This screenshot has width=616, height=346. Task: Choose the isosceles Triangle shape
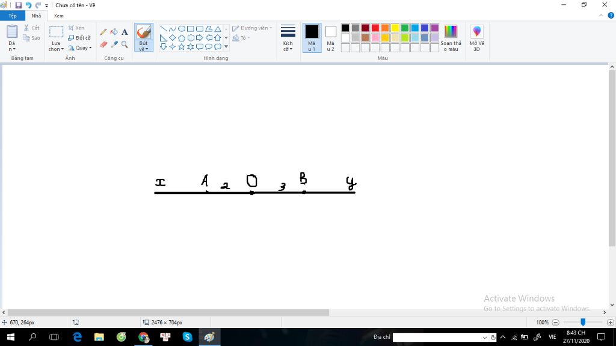click(218, 29)
